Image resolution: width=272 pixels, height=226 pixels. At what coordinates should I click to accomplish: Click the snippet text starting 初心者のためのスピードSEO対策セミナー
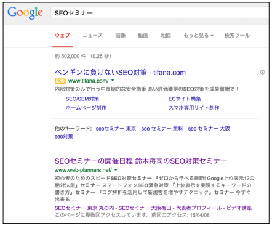click(154, 189)
